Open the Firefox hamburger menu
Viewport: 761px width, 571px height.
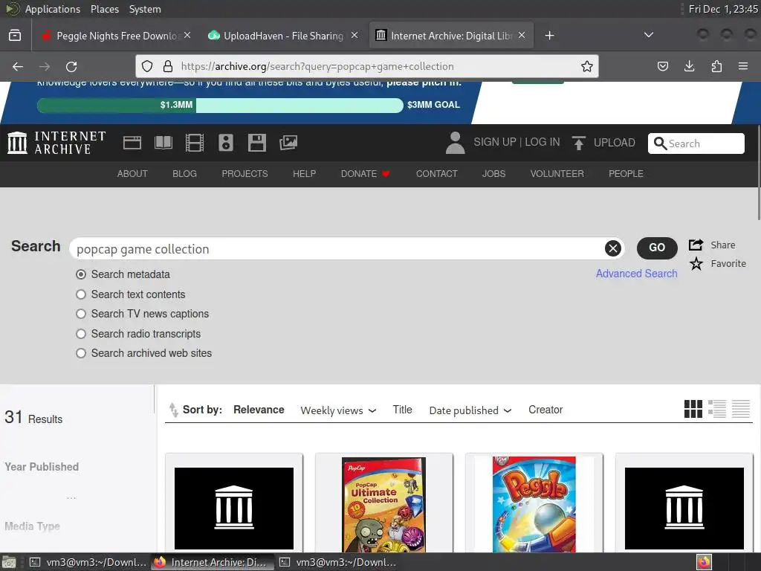(743, 66)
